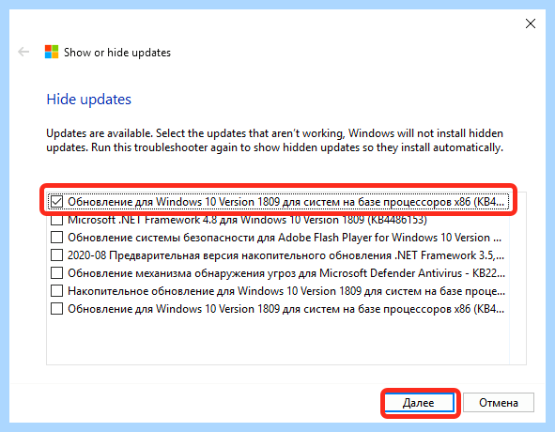This screenshot has height=432, width=555.
Task: Tick the Накопительное обновление checkbox
Action: (x=56, y=291)
